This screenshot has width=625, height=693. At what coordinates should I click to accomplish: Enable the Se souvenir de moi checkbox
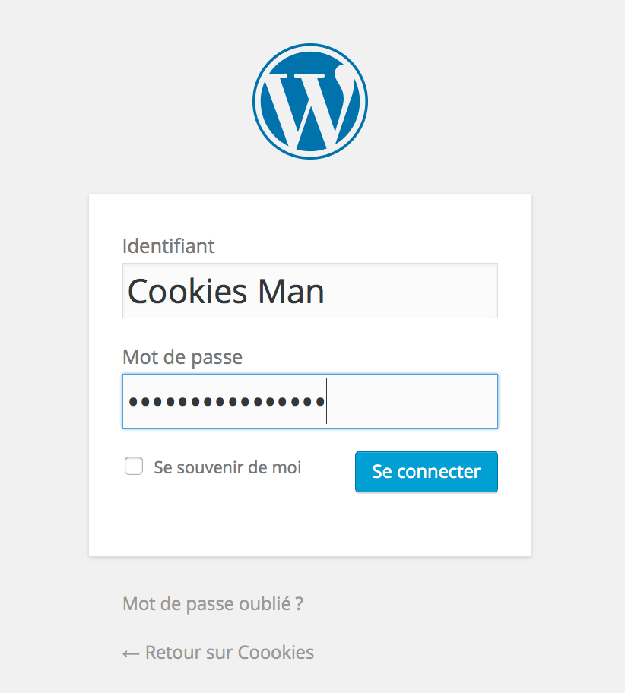134,466
